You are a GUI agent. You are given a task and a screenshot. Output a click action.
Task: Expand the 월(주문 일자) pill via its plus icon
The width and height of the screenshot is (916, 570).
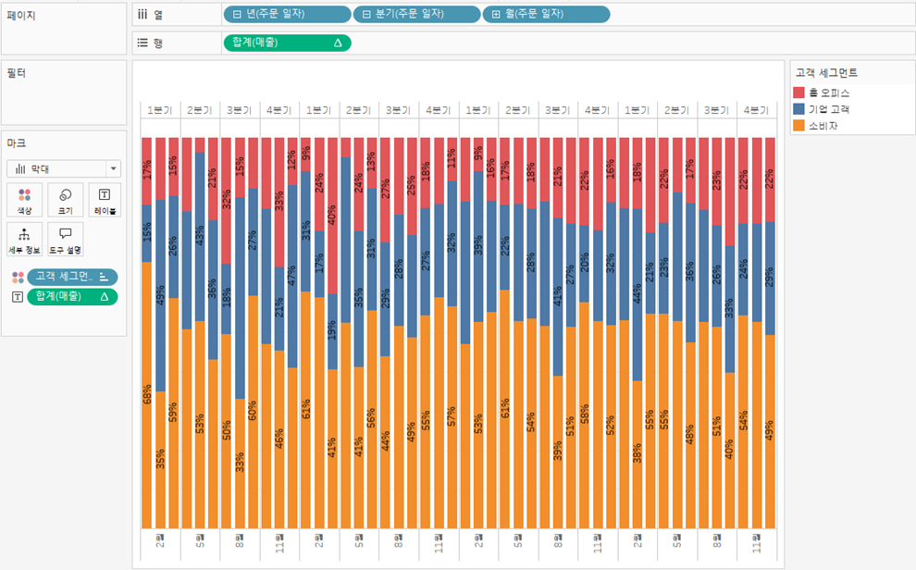pos(495,14)
